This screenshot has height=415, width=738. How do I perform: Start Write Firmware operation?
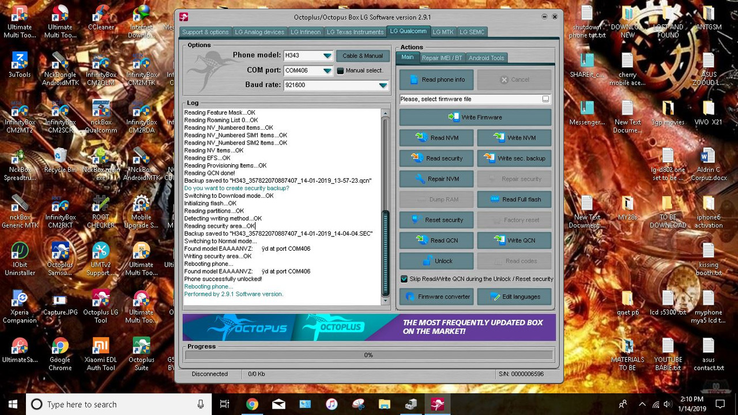click(x=475, y=117)
